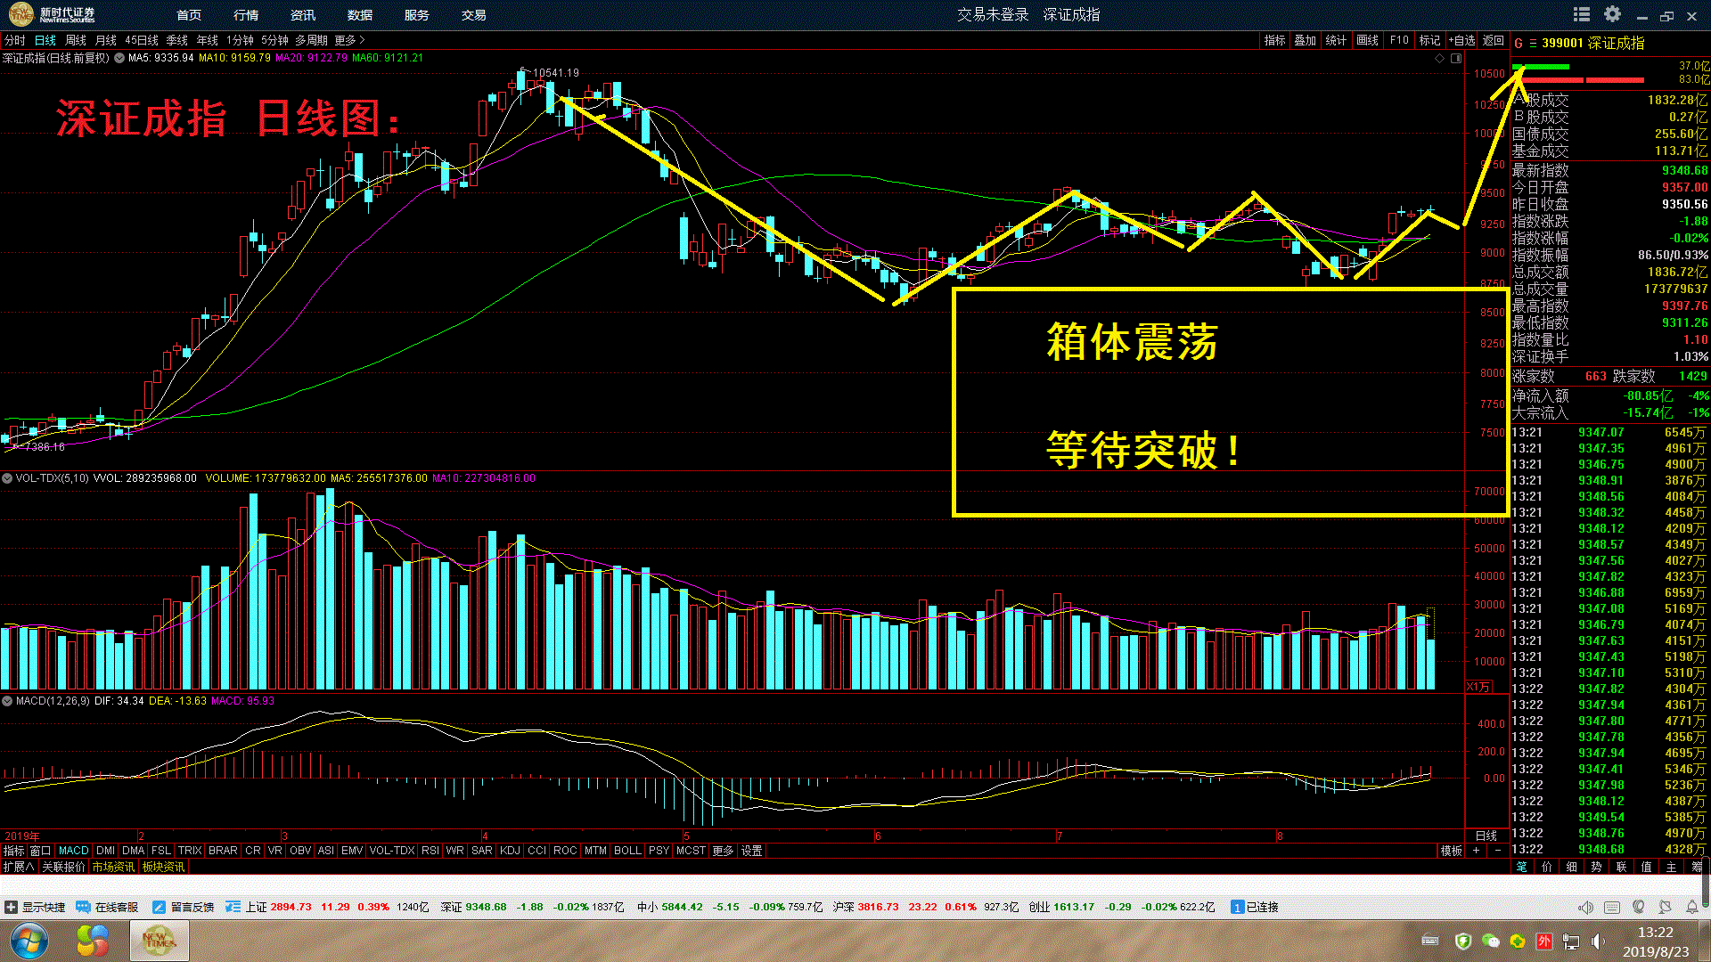Click the 留言反馈 feedback icon
Screen dimensions: 1711x962
(x=160, y=907)
